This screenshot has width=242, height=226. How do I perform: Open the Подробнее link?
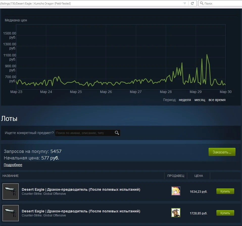tap(13, 165)
